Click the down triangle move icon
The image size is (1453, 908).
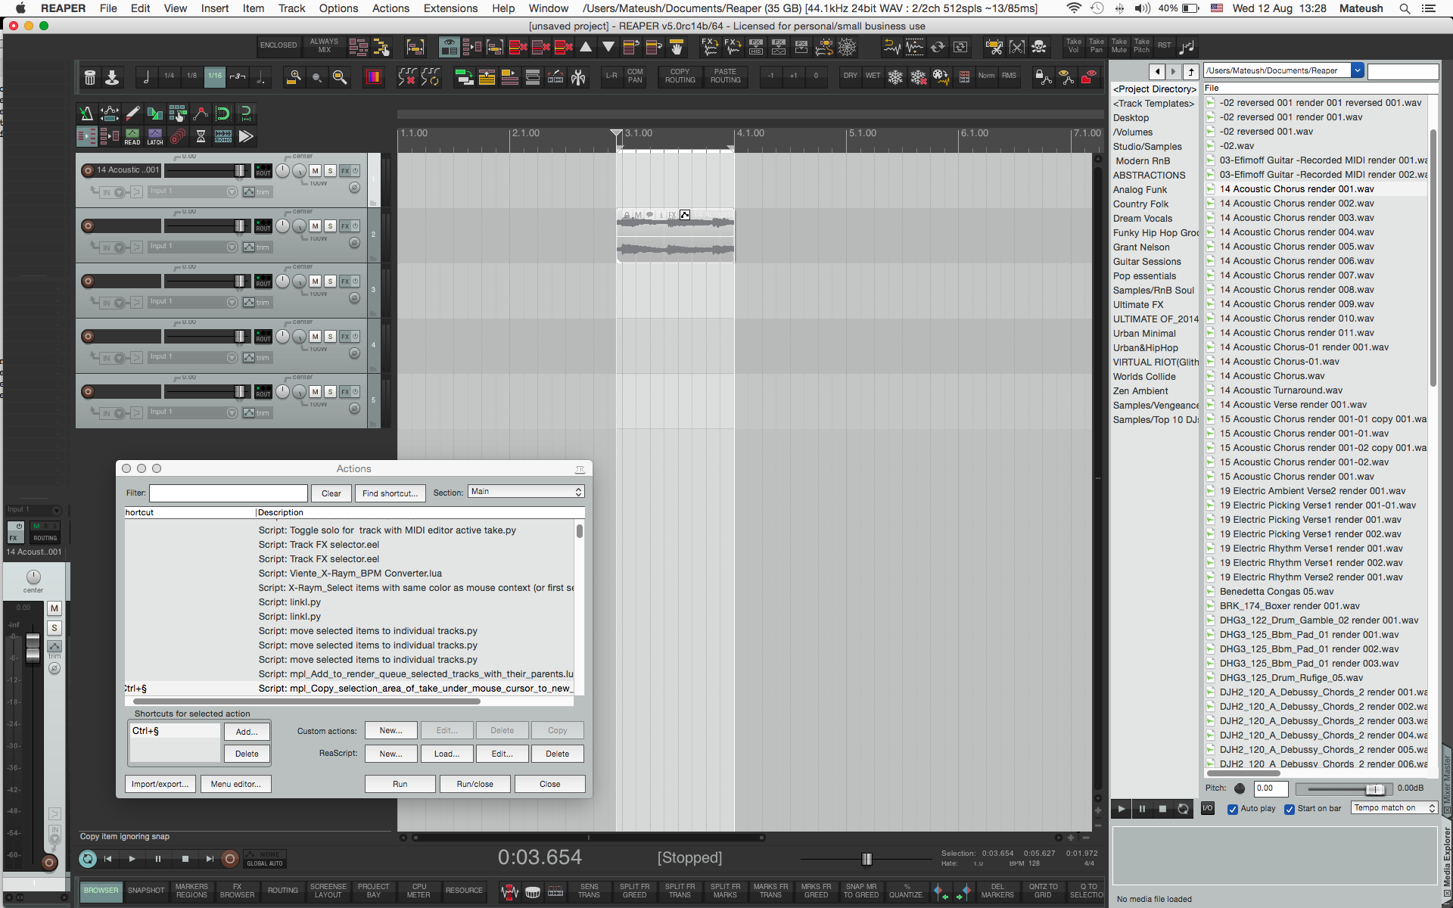[x=608, y=47]
